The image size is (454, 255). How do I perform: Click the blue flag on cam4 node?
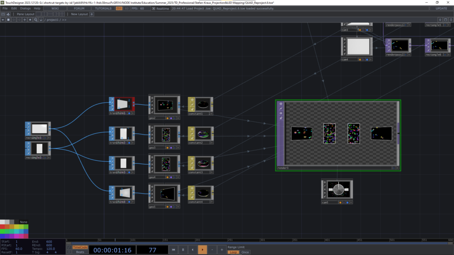coord(367,59)
